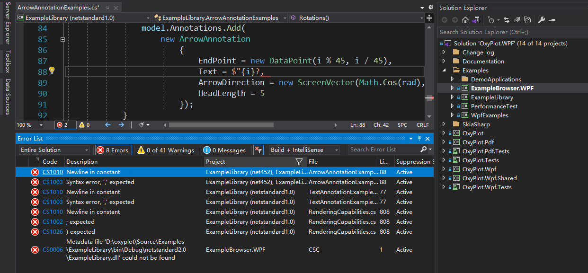Open the Entire Solution scope dropdown

click(x=54, y=150)
